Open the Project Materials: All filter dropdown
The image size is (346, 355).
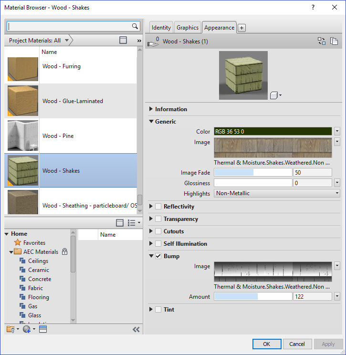(67, 41)
